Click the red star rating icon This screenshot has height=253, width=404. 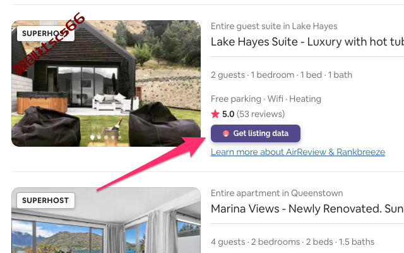(215, 114)
